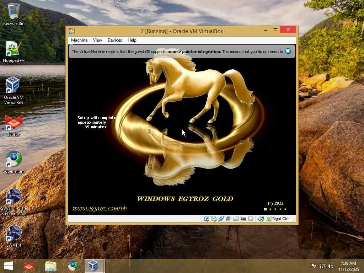Click the mouse integration globe status icon

tap(261, 219)
